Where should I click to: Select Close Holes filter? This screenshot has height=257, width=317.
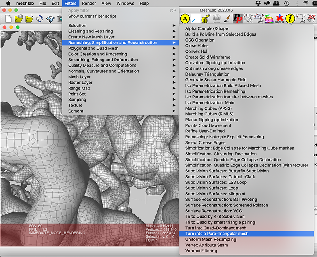246,45
